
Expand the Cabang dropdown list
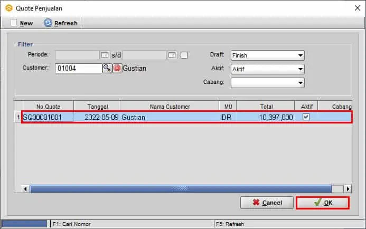pyautogui.click(x=300, y=83)
